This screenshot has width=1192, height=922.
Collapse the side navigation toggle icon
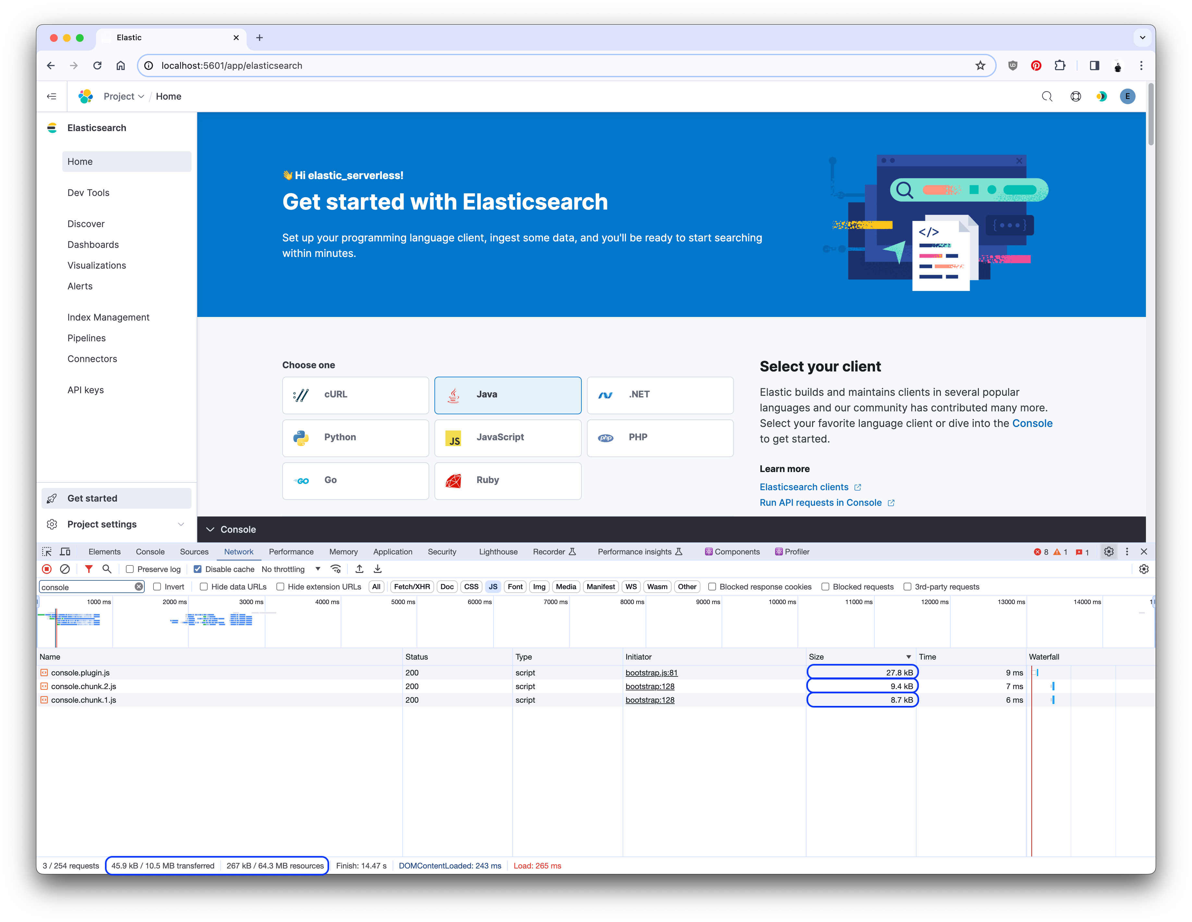(x=52, y=97)
